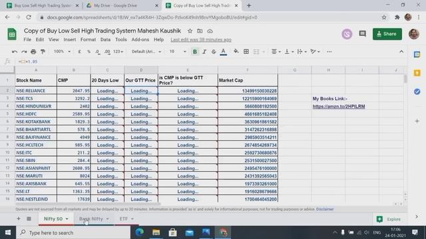The image size is (426, 239).
Task: Click the green Share button
Action: pos(387,34)
